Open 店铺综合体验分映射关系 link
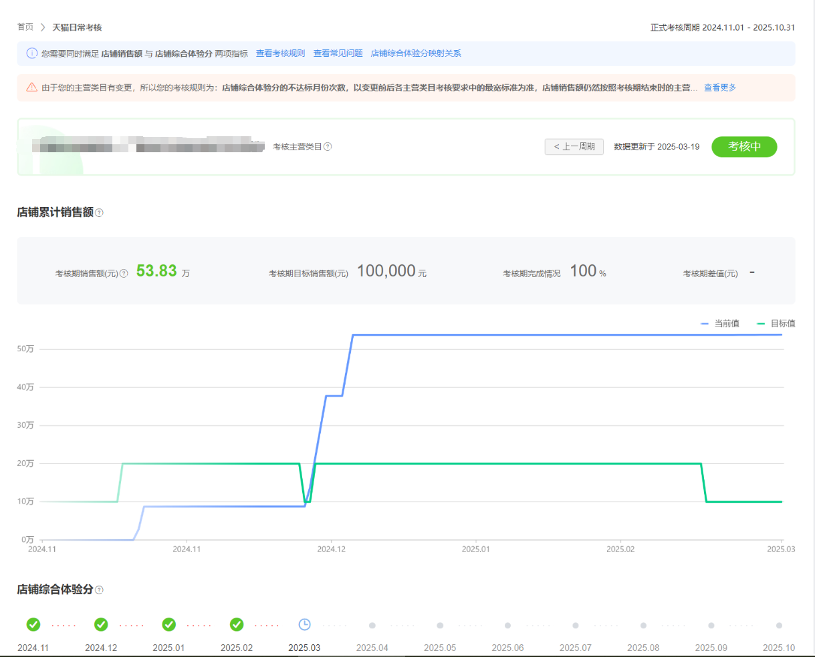 (x=416, y=53)
